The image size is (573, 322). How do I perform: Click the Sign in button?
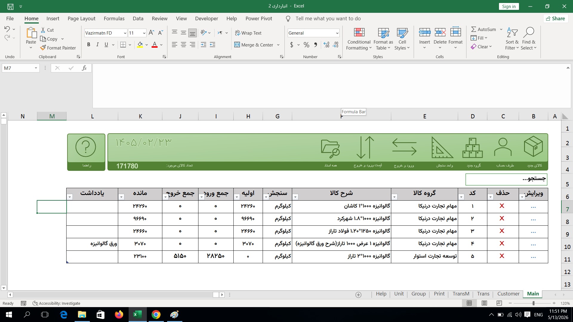pyautogui.click(x=509, y=6)
